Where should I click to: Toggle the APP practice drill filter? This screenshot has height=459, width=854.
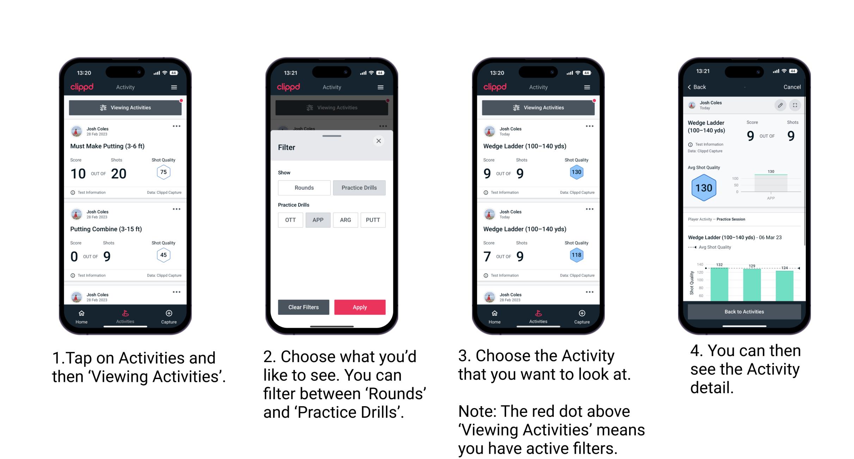[317, 220]
